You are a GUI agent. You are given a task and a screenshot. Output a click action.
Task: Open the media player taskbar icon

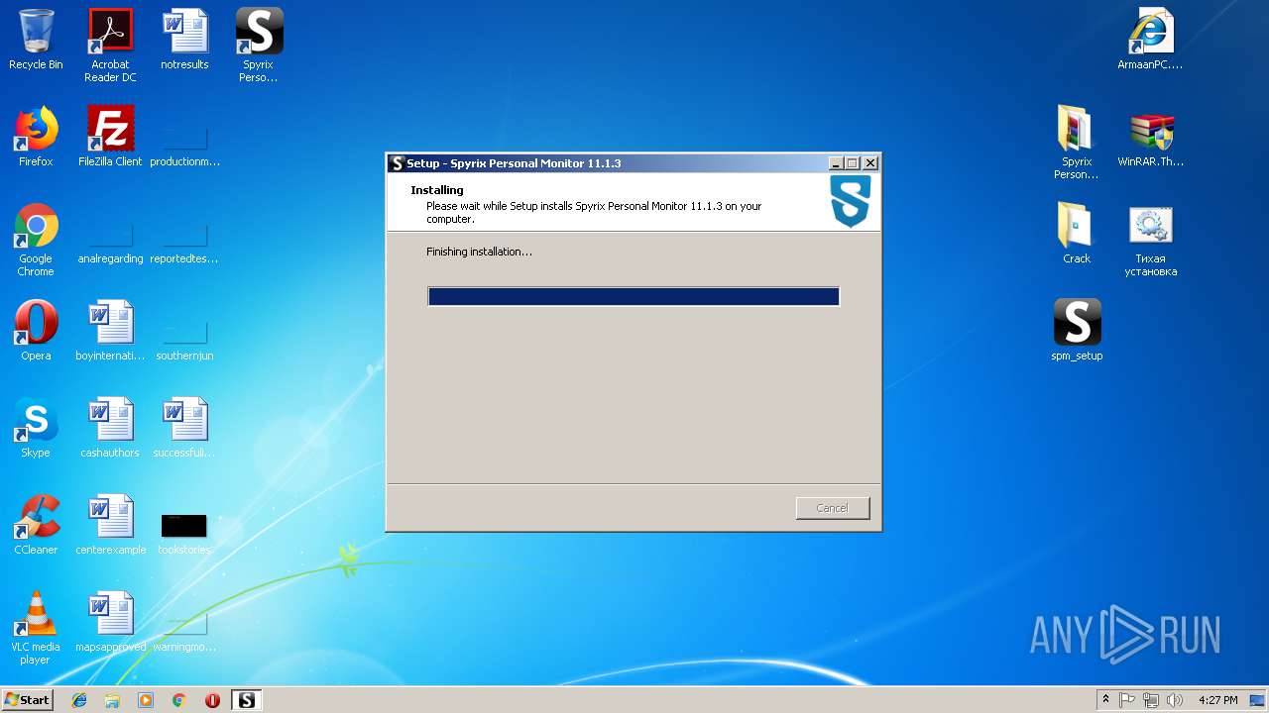(x=146, y=700)
